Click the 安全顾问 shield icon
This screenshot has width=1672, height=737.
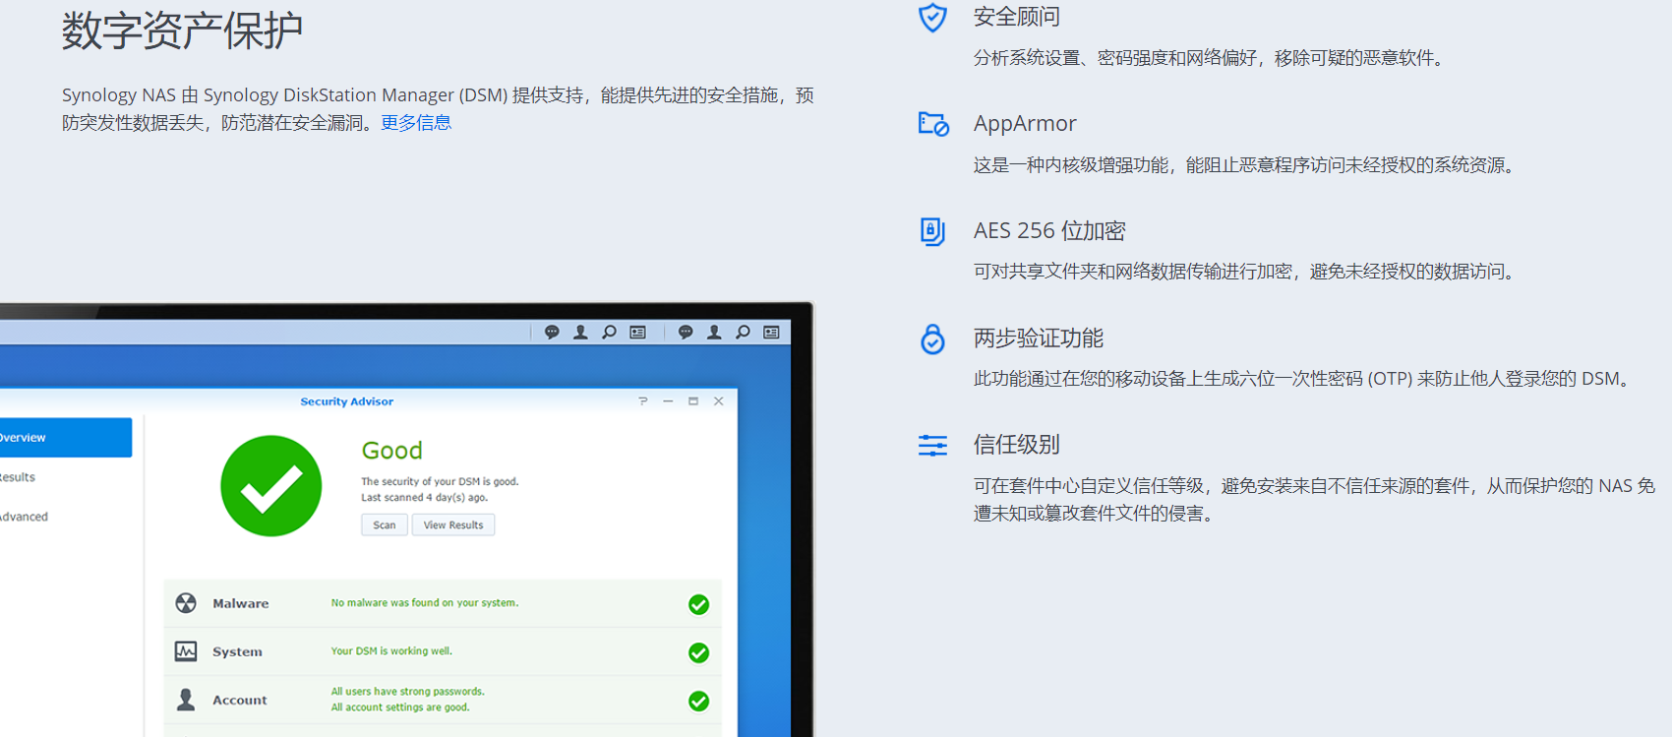(x=931, y=18)
